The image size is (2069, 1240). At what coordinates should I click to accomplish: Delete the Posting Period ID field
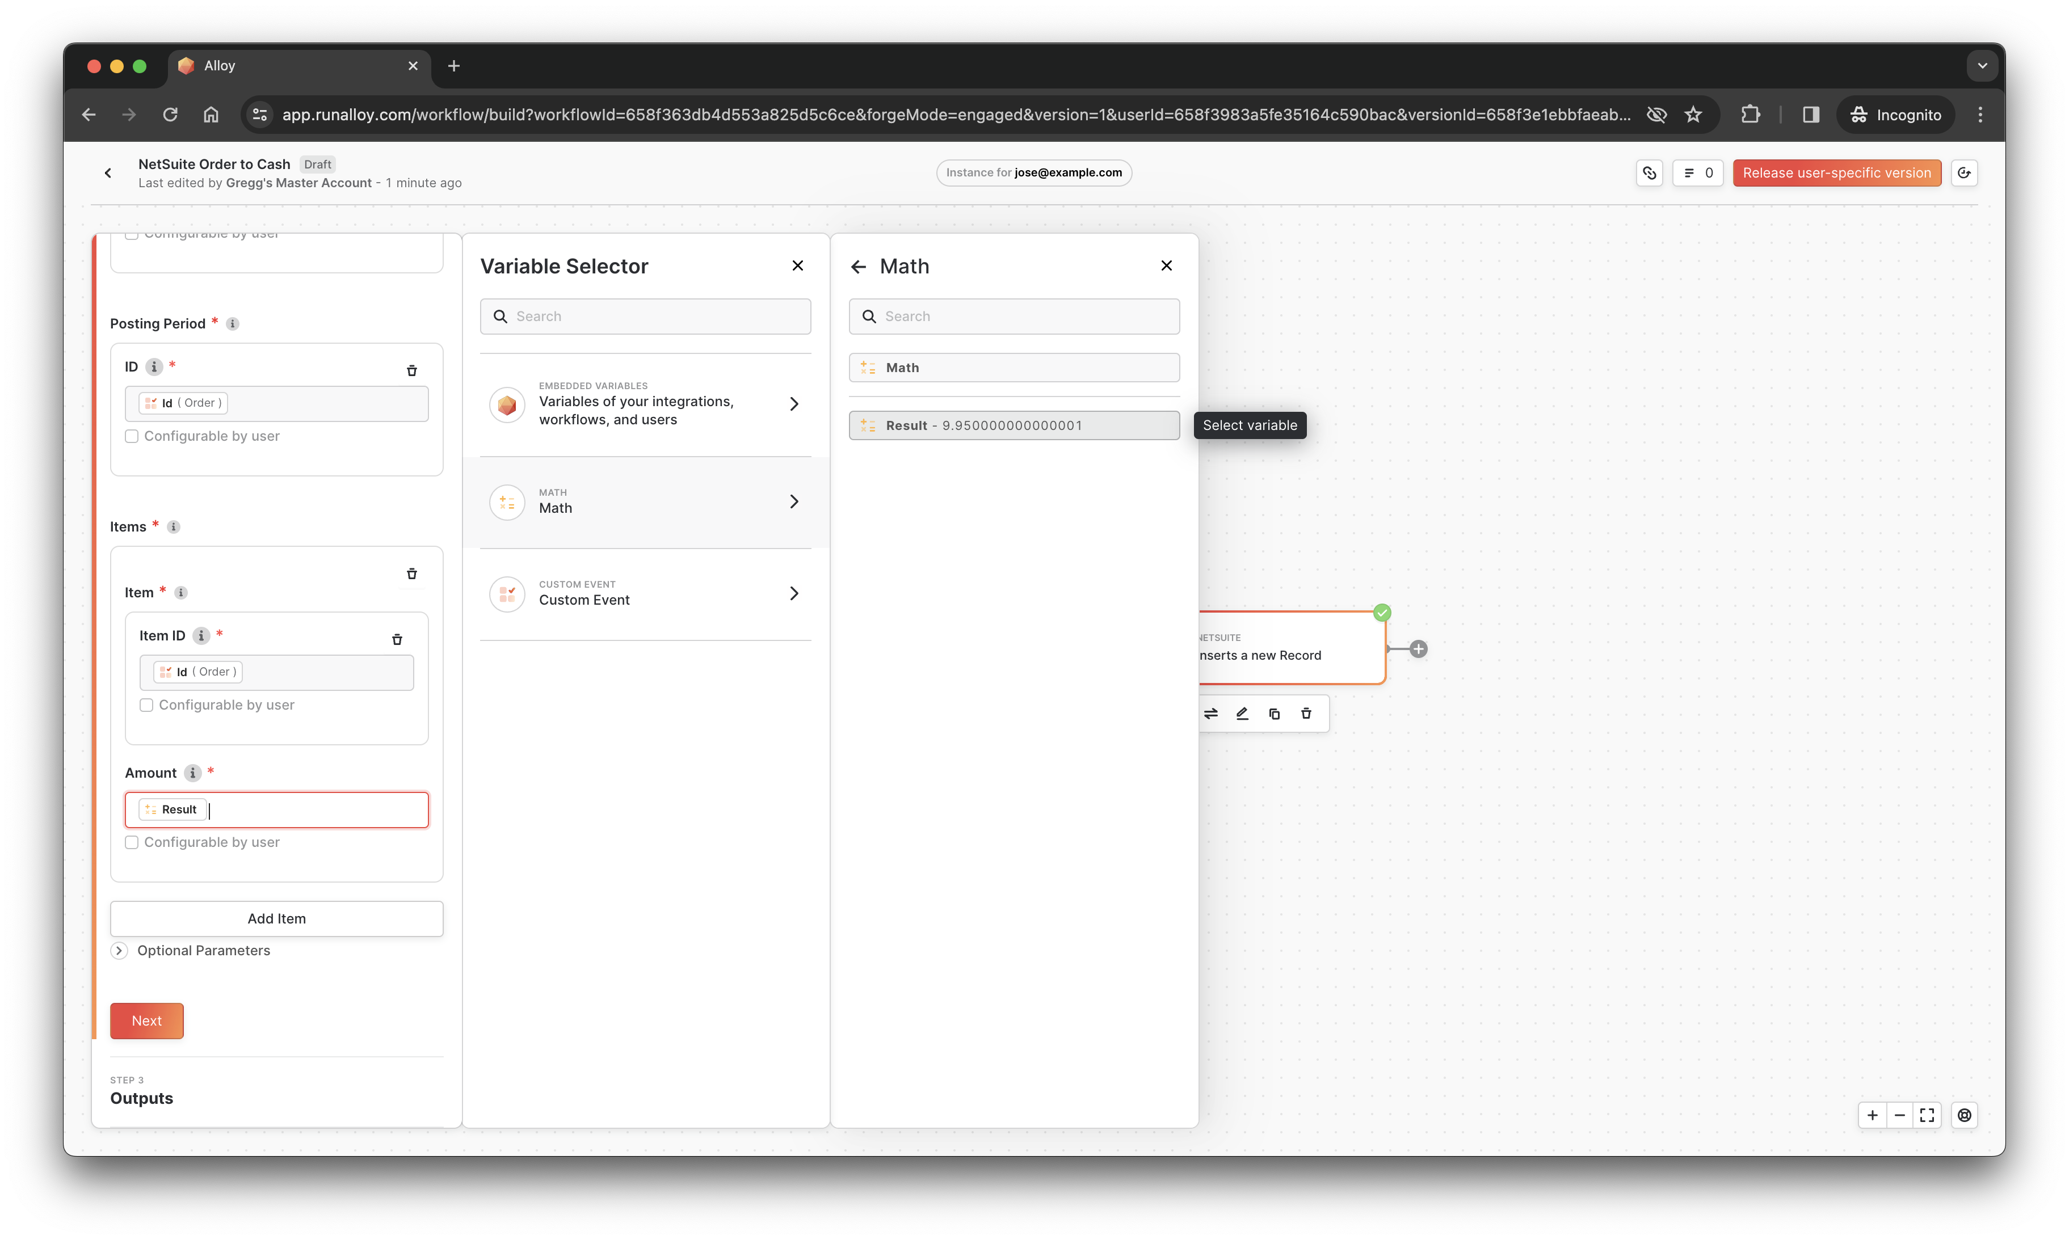tap(412, 370)
